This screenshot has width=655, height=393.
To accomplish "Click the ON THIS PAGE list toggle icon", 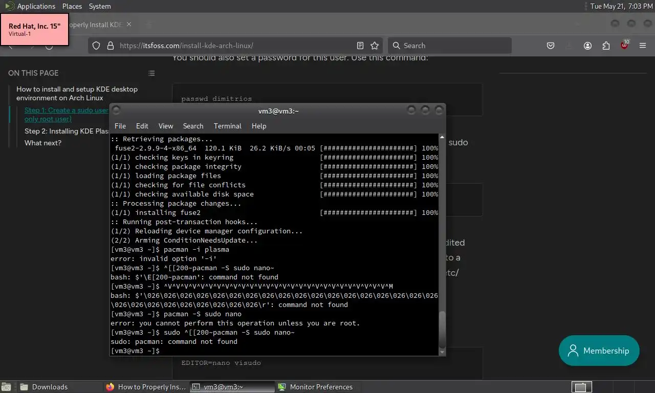I will pos(151,73).
